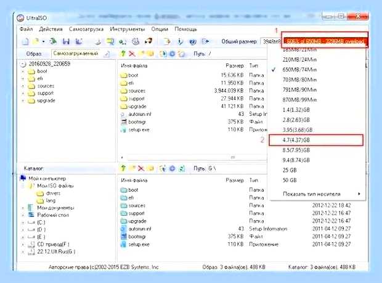382x283 pixels.
Task: Expand the Рабочий стол tree node
Action: (x=23, y=215)
